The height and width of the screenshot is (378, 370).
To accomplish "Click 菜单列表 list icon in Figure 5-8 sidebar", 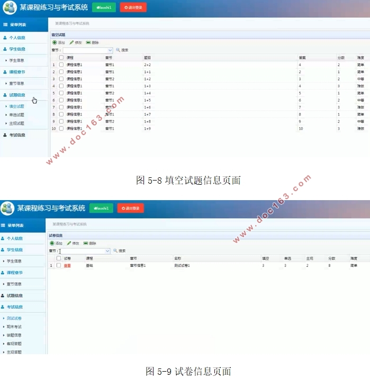I will point(5,24).
